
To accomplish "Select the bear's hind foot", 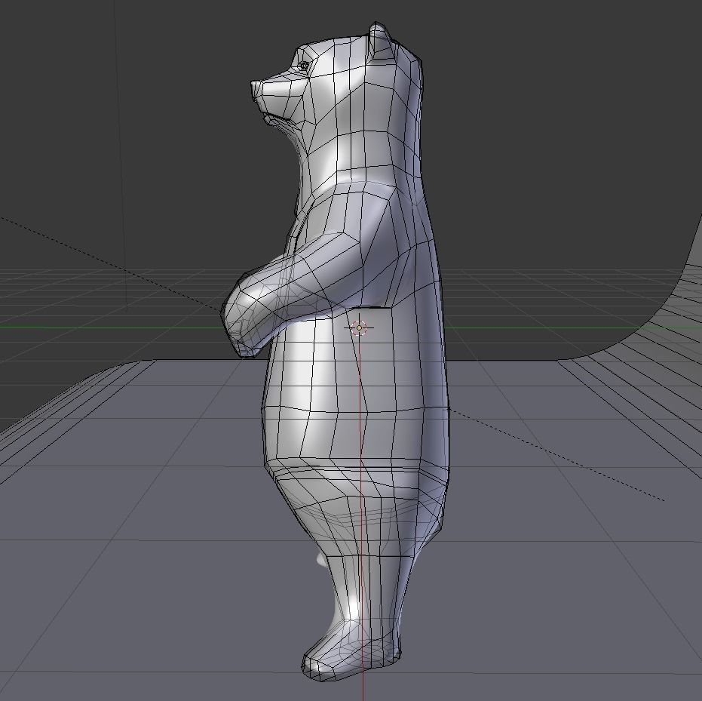I will (351, 650).
